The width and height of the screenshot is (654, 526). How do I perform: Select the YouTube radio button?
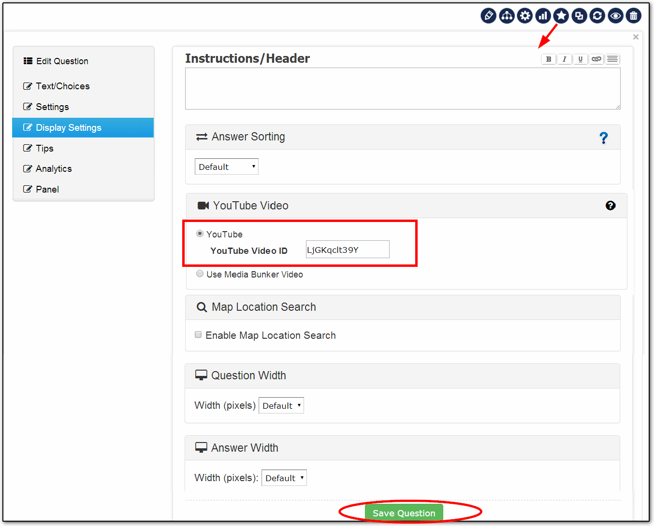(x=200, y=234)
